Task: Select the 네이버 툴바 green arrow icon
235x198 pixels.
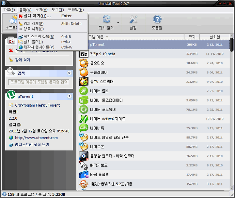Action: 84,91
